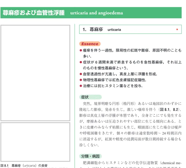Click the figure reference '図 8.1, 8.2'
This screenshot has width=186, height=168.
click(169, 110)
